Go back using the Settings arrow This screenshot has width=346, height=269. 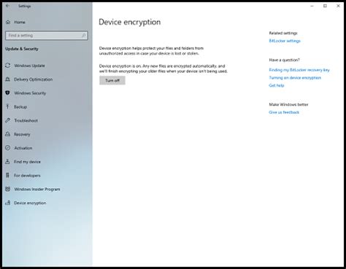click(7, 6)
